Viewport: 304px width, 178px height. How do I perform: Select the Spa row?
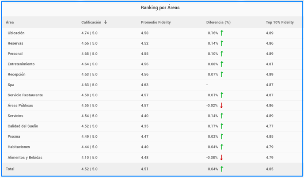click(11, 85)
